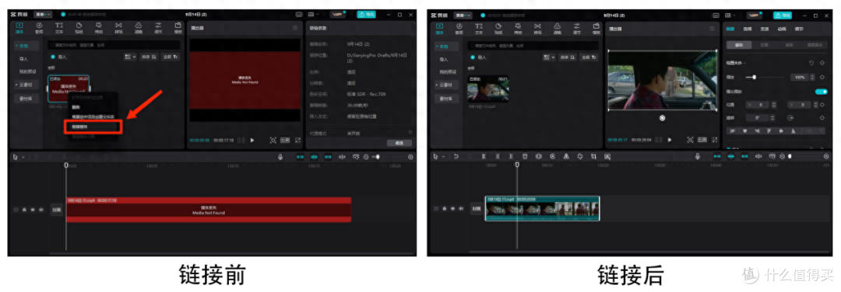841x292 pixels.
Task: Click 封面 cover button in 链接前 timeline
Action: coord(57,210)
